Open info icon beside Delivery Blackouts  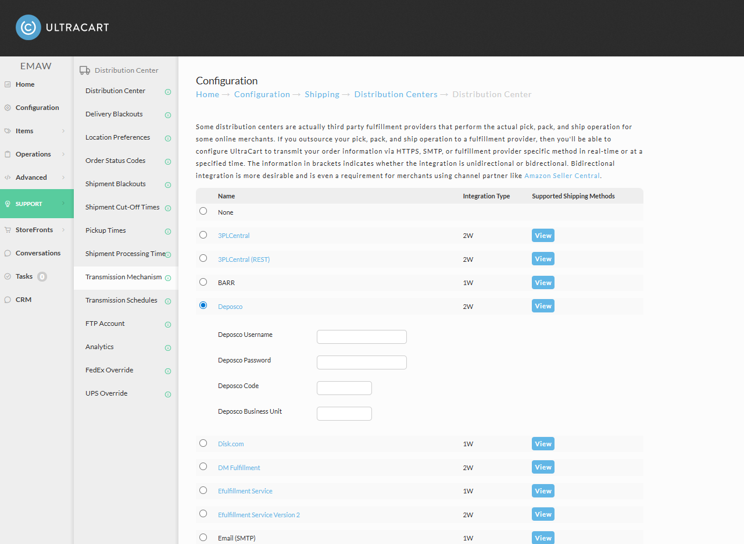coord(168,115)
